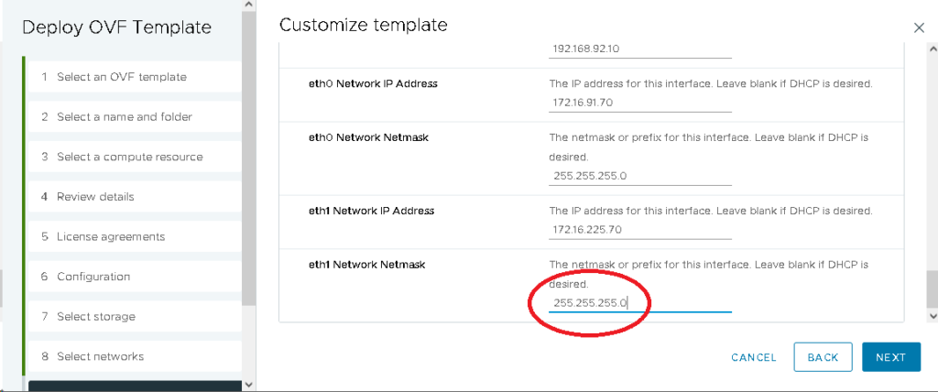Click the eth0 Network IP Address field
The height and width of the screenshot is (392, 938).
[639, 103]
